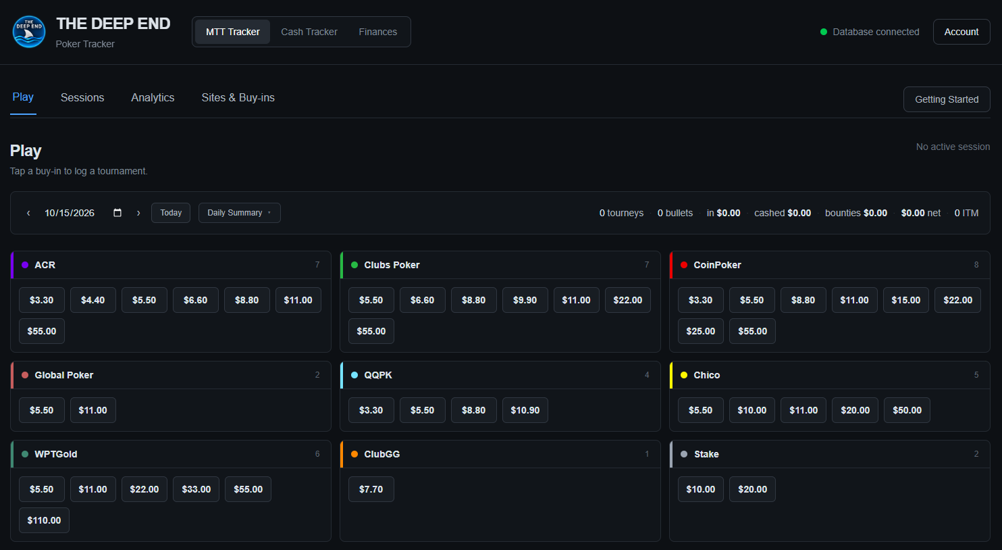This screenshot has height=550, width=1002.
Task: Log the ClubGG $7.70 tournament
Action: 371,489
